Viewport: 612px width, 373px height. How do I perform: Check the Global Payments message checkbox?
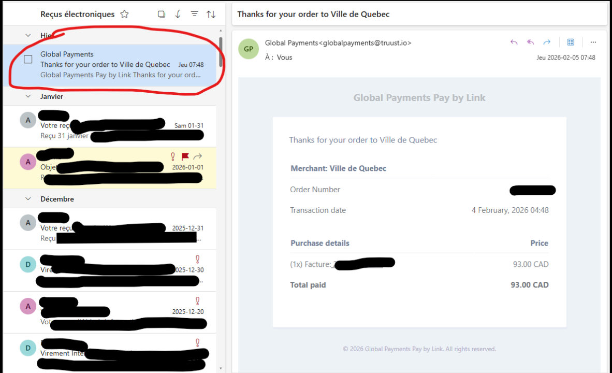(x=28, y=60)
